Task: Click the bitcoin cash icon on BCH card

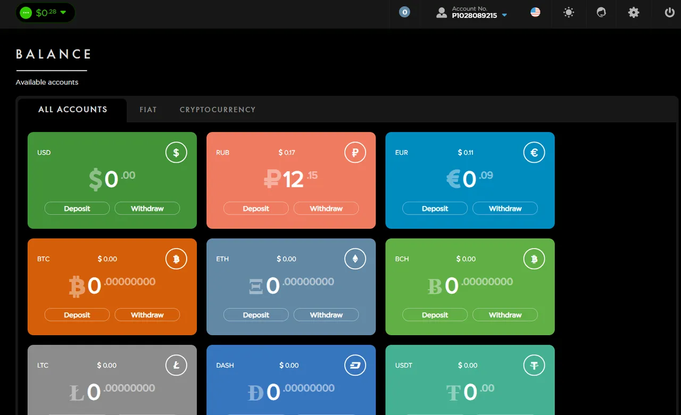Action: 534,259
